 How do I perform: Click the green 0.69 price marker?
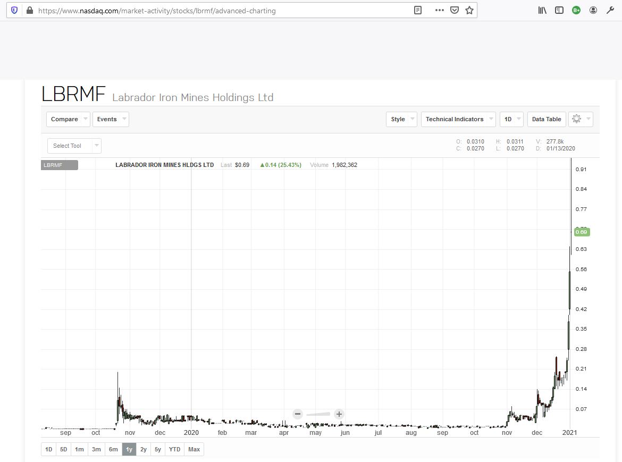click(x=581, y=232)
